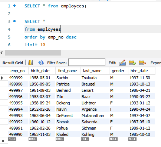Select birth date cell 1961-08-03
Screen dimensions: 161x147
42,90
